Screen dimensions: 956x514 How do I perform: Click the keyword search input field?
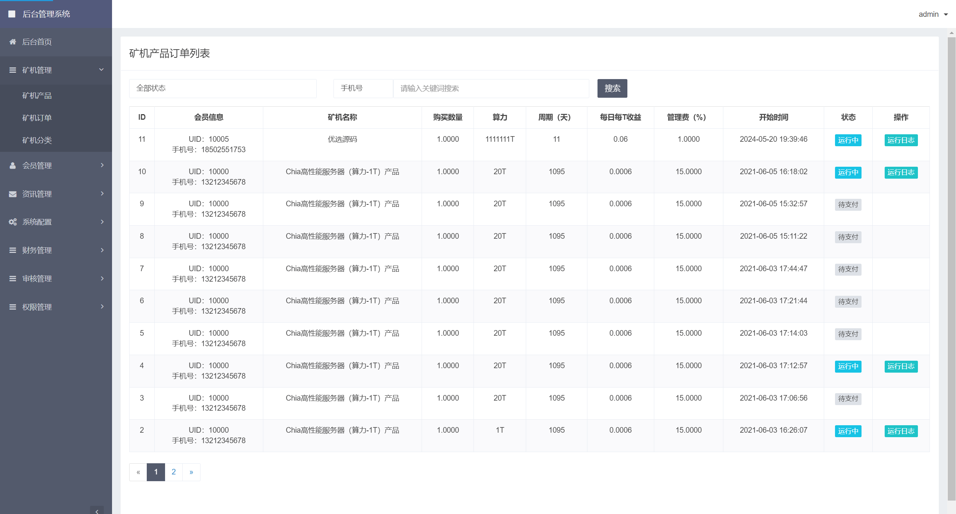click(491, 88)
